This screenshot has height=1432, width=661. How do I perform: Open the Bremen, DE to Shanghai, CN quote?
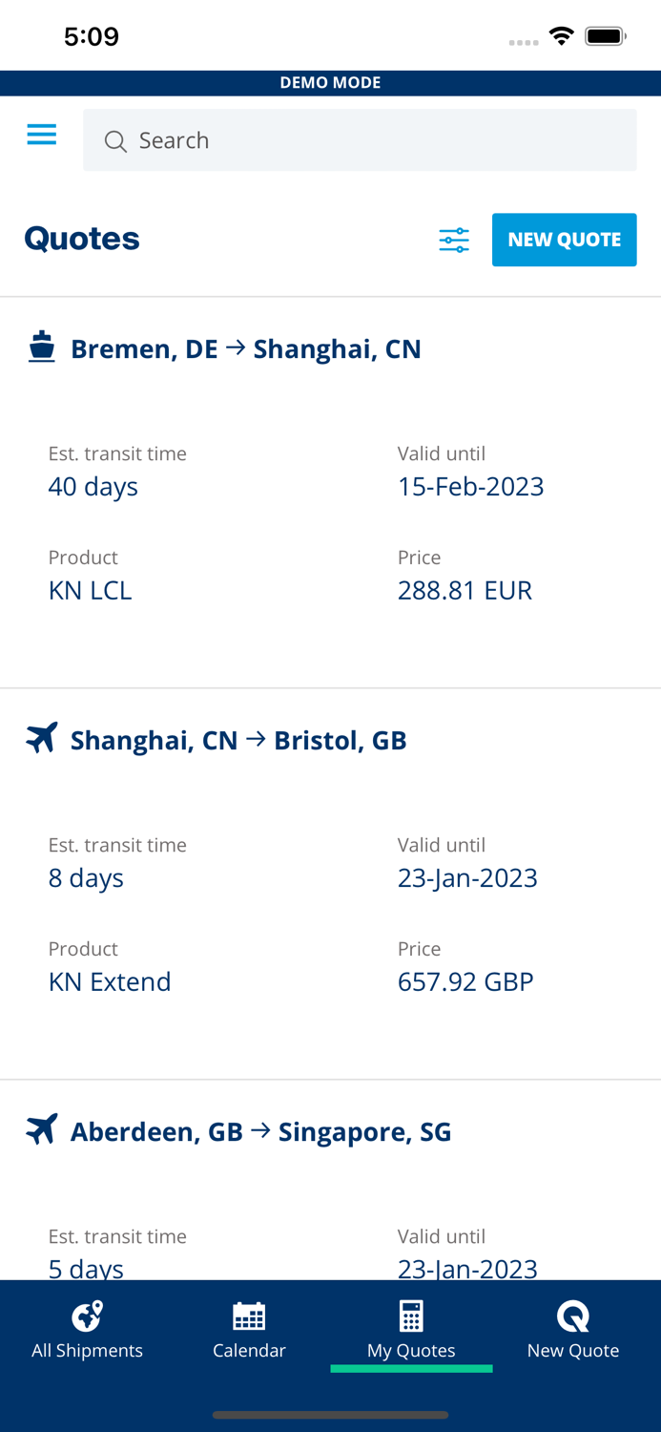click(246, 349)
